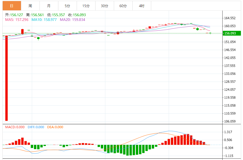Viewport: 243px width, 160px height.
Task: Select the DIFF:0.000 label
Action: tap(36, 127)
